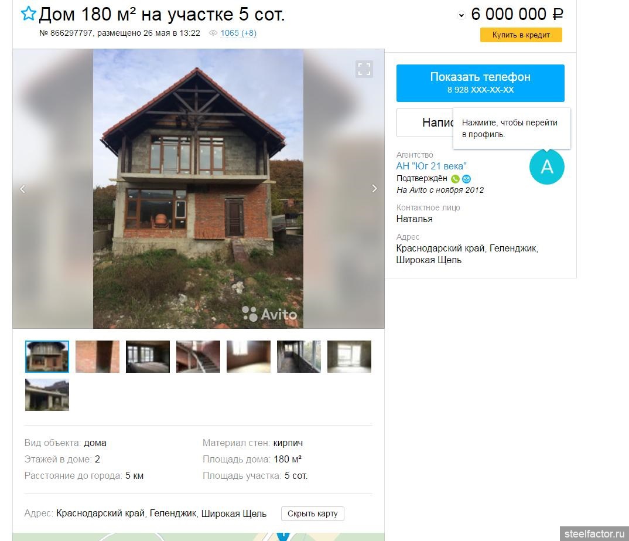
Task: Click the eye views counter icon
Action: 213,33
